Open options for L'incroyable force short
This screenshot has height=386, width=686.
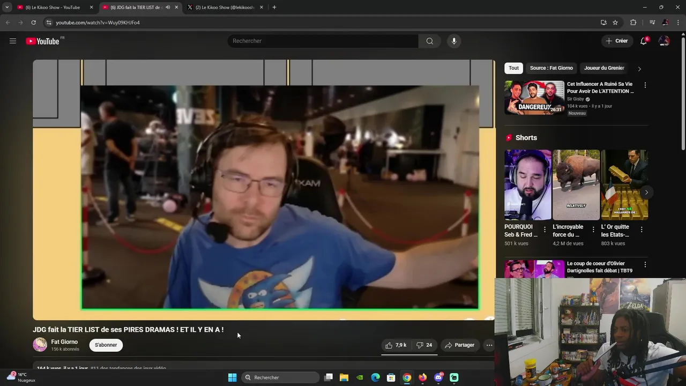[593, 229]
